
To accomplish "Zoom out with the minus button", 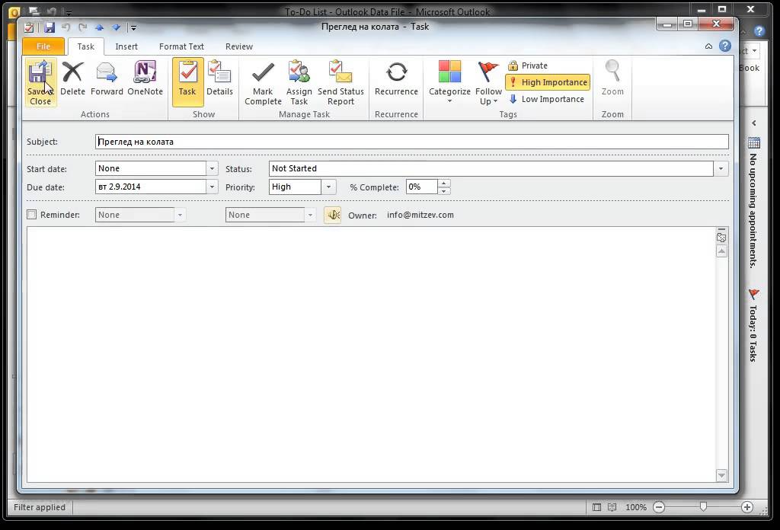I will coord(659,507).
